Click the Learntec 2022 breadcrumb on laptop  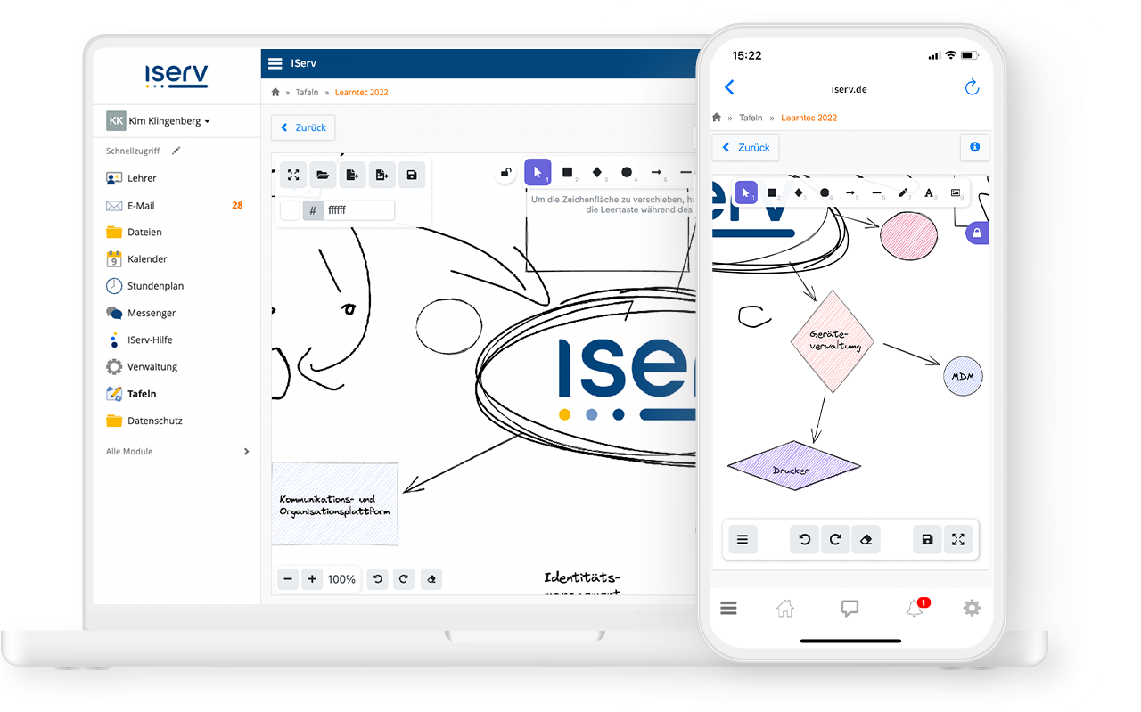[x=362, y=92]
